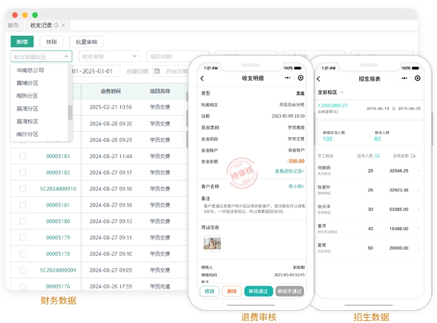Open 夏鸣 row with 20000.00 arrow
Image resolution: width=437 pixels, height=323 pixels.
click(418, 248)
